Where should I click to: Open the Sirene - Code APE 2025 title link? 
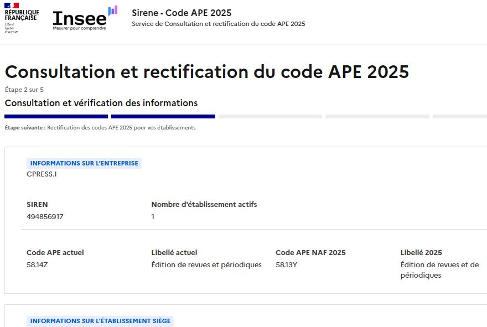(x=182, y=13)
